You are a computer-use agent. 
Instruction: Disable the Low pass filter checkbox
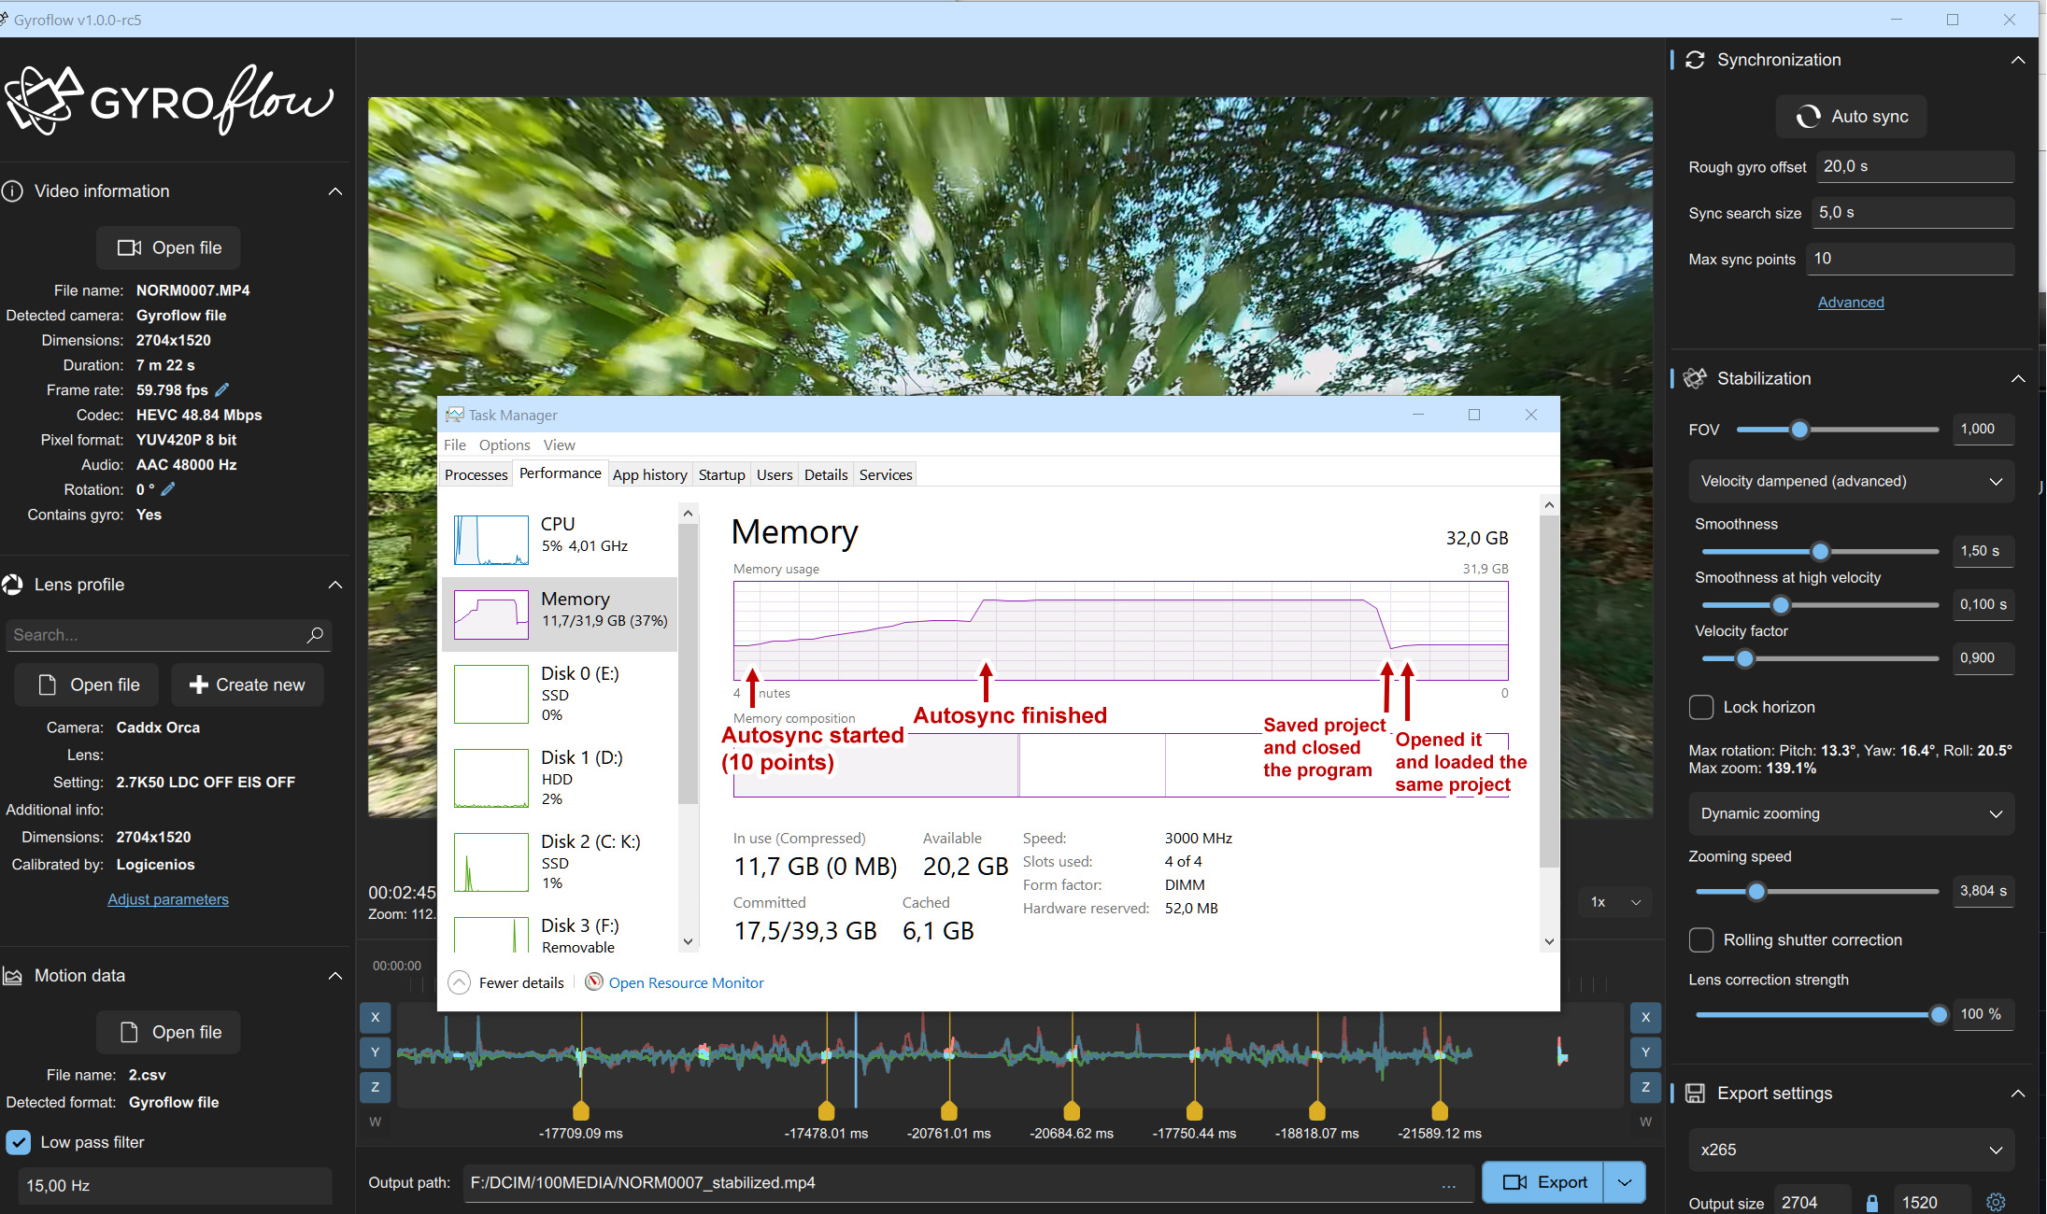(x=21, y=1142)
